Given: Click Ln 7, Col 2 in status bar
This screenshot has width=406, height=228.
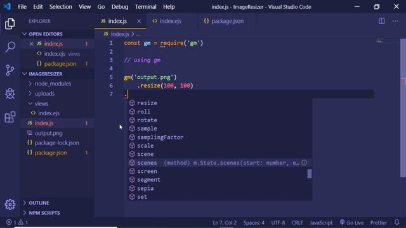Looking at the screenshot, I should click(x=225, y=222).
